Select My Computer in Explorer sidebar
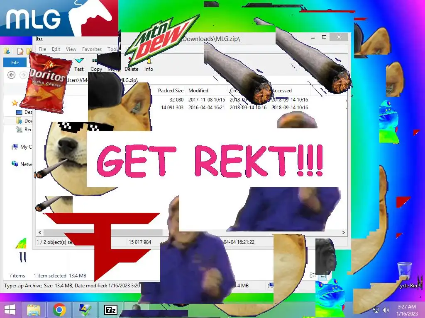This screenshot has width=425, height=318. [x=22, y=147]
